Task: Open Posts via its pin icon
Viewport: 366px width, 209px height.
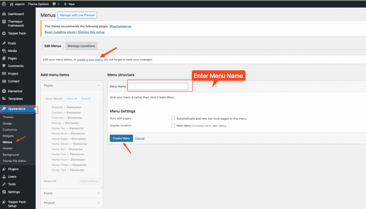Action: pos(4,43)
